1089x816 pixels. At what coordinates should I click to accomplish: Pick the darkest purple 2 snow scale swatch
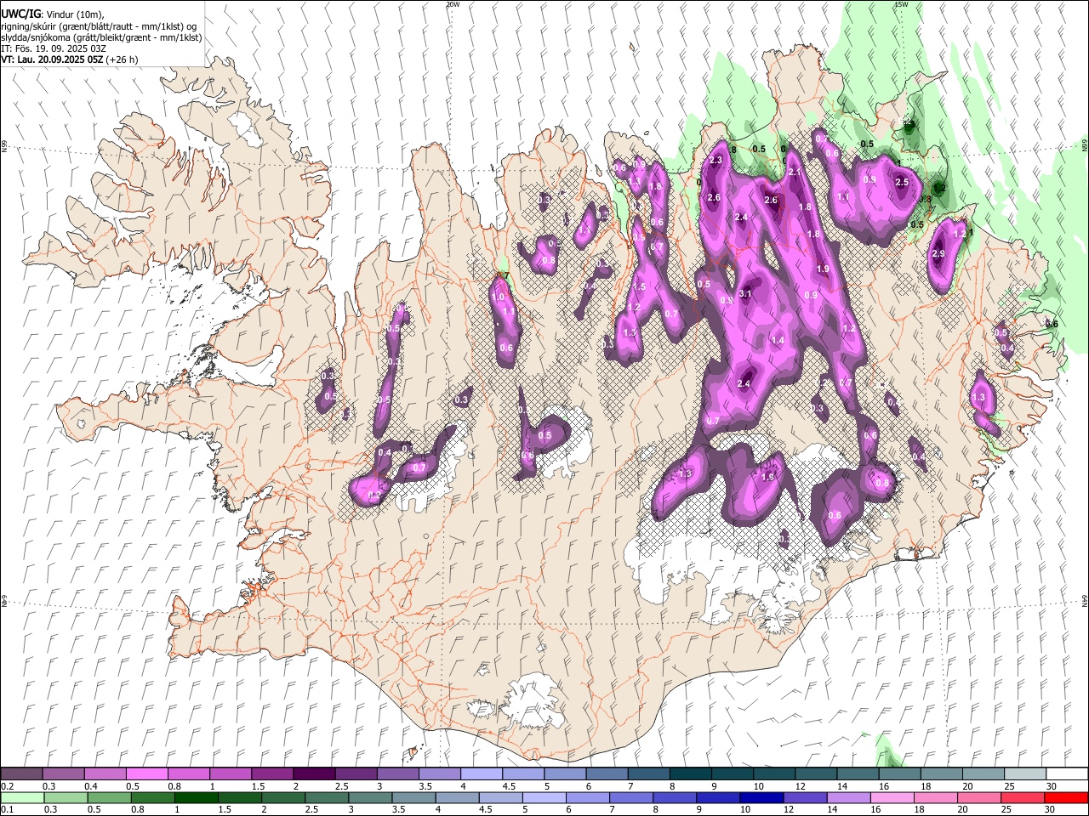[313, 774]
